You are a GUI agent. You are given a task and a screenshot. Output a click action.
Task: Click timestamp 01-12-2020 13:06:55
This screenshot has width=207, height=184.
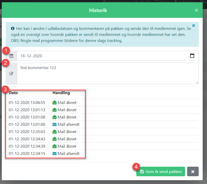click(27, 102)
